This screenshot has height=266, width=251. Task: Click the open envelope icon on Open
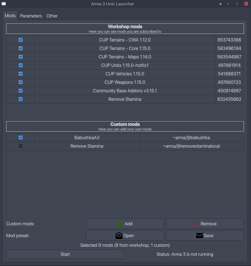119,236
